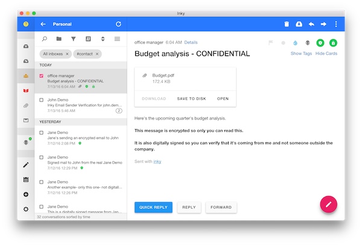Click the select-all grid icon
The image size is (362, 245).
click(88, 39)
